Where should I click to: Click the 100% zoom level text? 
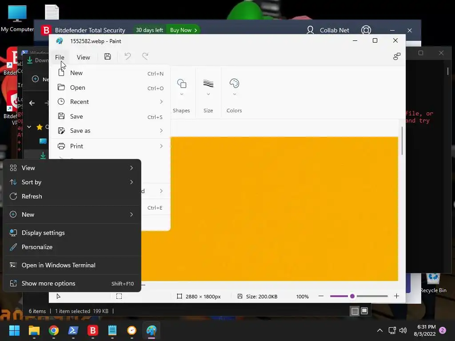302,296
